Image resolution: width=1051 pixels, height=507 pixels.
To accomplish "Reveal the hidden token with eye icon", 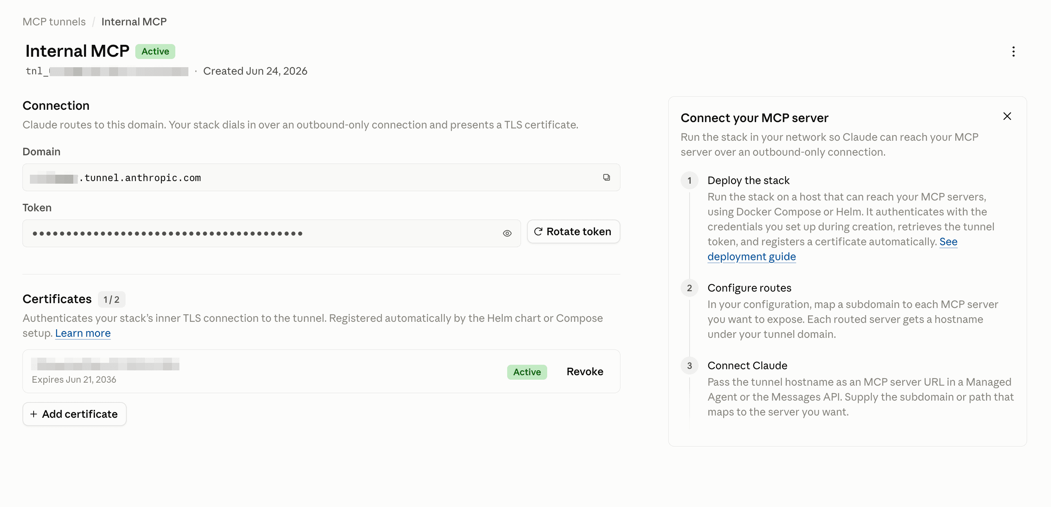I will (x=507, y=233).
